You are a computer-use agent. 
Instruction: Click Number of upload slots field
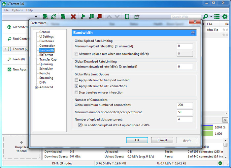point(185,119)
